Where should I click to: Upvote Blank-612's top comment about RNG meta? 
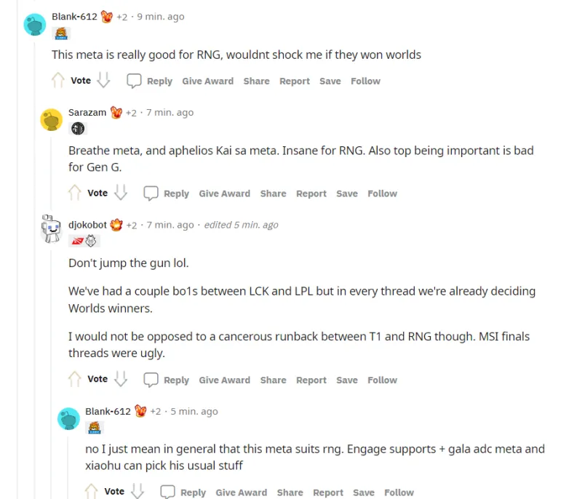[x=58, y=80]
